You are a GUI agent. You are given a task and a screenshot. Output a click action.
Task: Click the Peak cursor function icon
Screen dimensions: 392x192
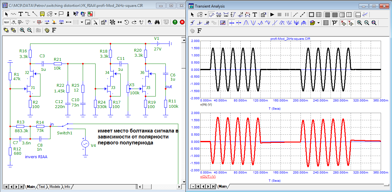coord(246,23)
